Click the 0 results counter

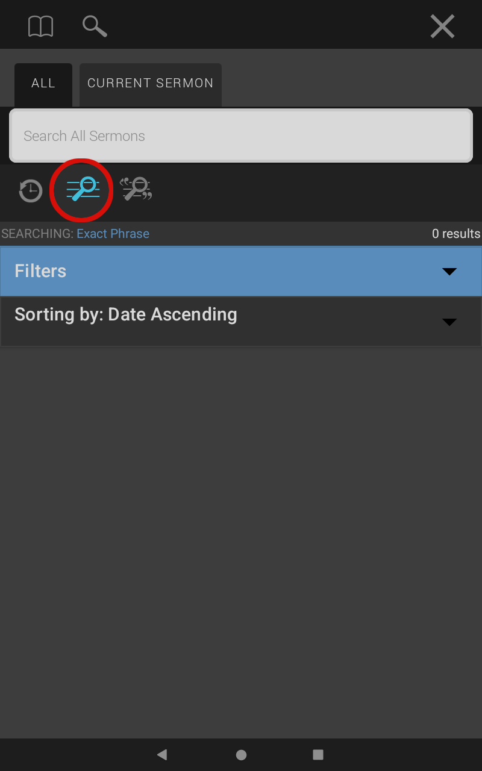click(x=456, y=234)
